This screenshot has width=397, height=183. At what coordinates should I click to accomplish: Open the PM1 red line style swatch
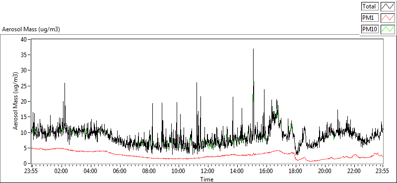click(388, 18)
